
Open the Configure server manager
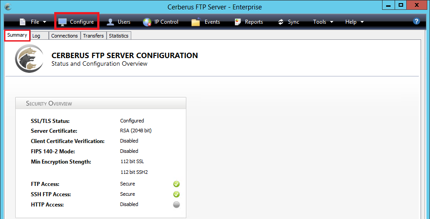[x=76, y=21]
